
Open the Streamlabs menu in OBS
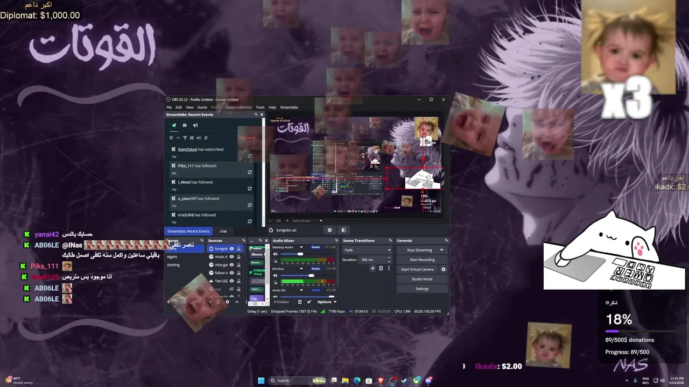pos(289,107)
